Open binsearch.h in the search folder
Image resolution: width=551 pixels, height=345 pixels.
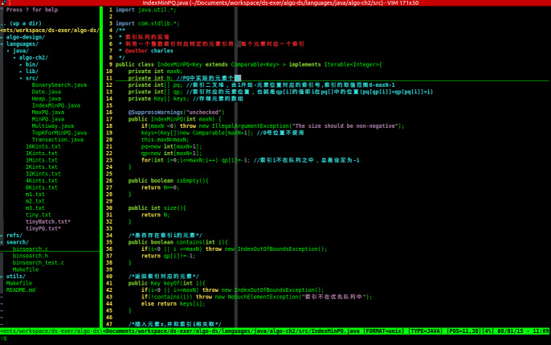[31, 256]
